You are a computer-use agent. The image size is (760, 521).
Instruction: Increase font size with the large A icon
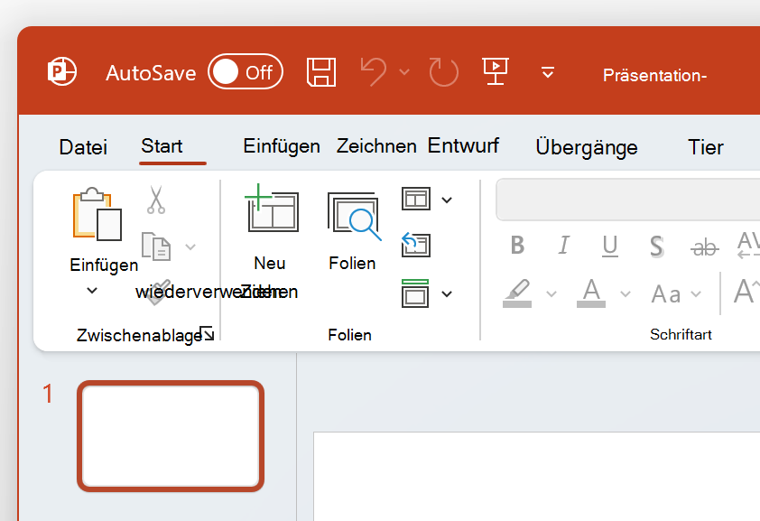[746, 292]
